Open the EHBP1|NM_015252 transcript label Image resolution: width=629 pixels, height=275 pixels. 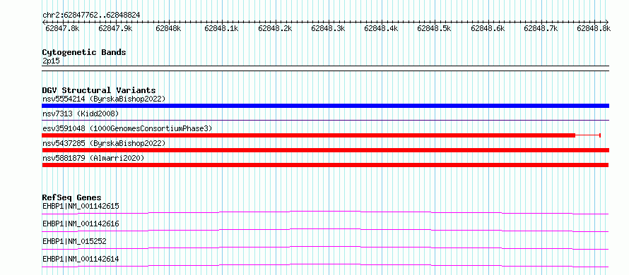[x=74, y=241]
